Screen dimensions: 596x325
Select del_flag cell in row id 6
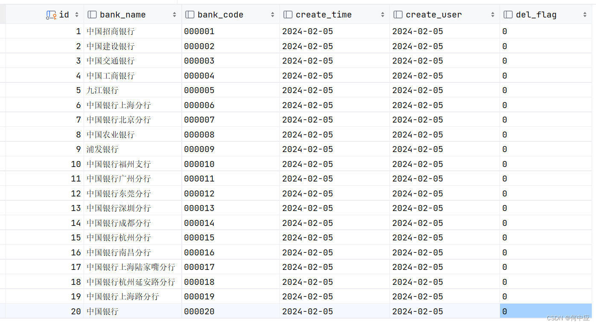546,105
